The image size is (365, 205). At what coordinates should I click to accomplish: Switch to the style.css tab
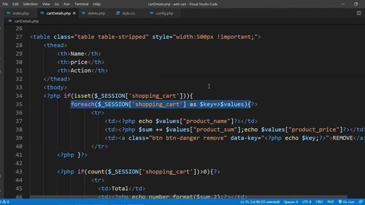pos(128,13)
